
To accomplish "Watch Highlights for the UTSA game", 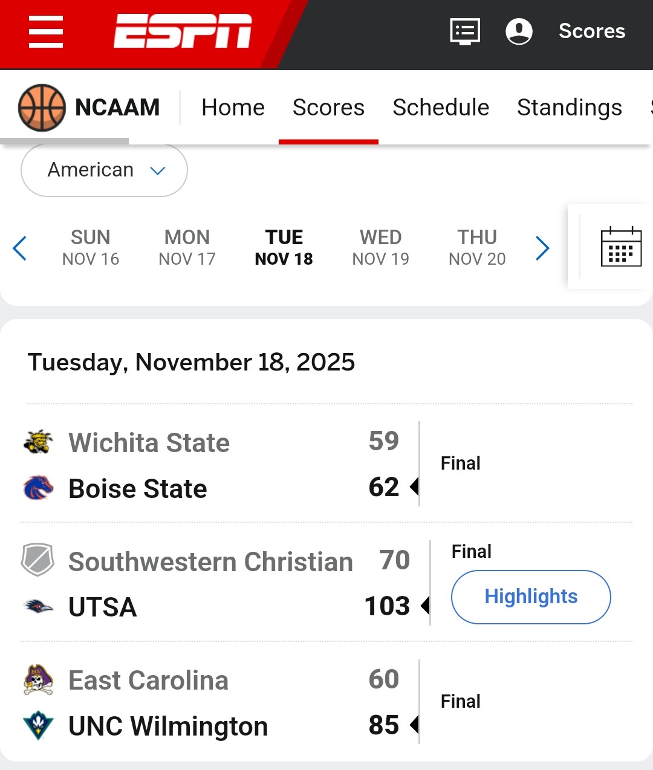I will point(531,597).
